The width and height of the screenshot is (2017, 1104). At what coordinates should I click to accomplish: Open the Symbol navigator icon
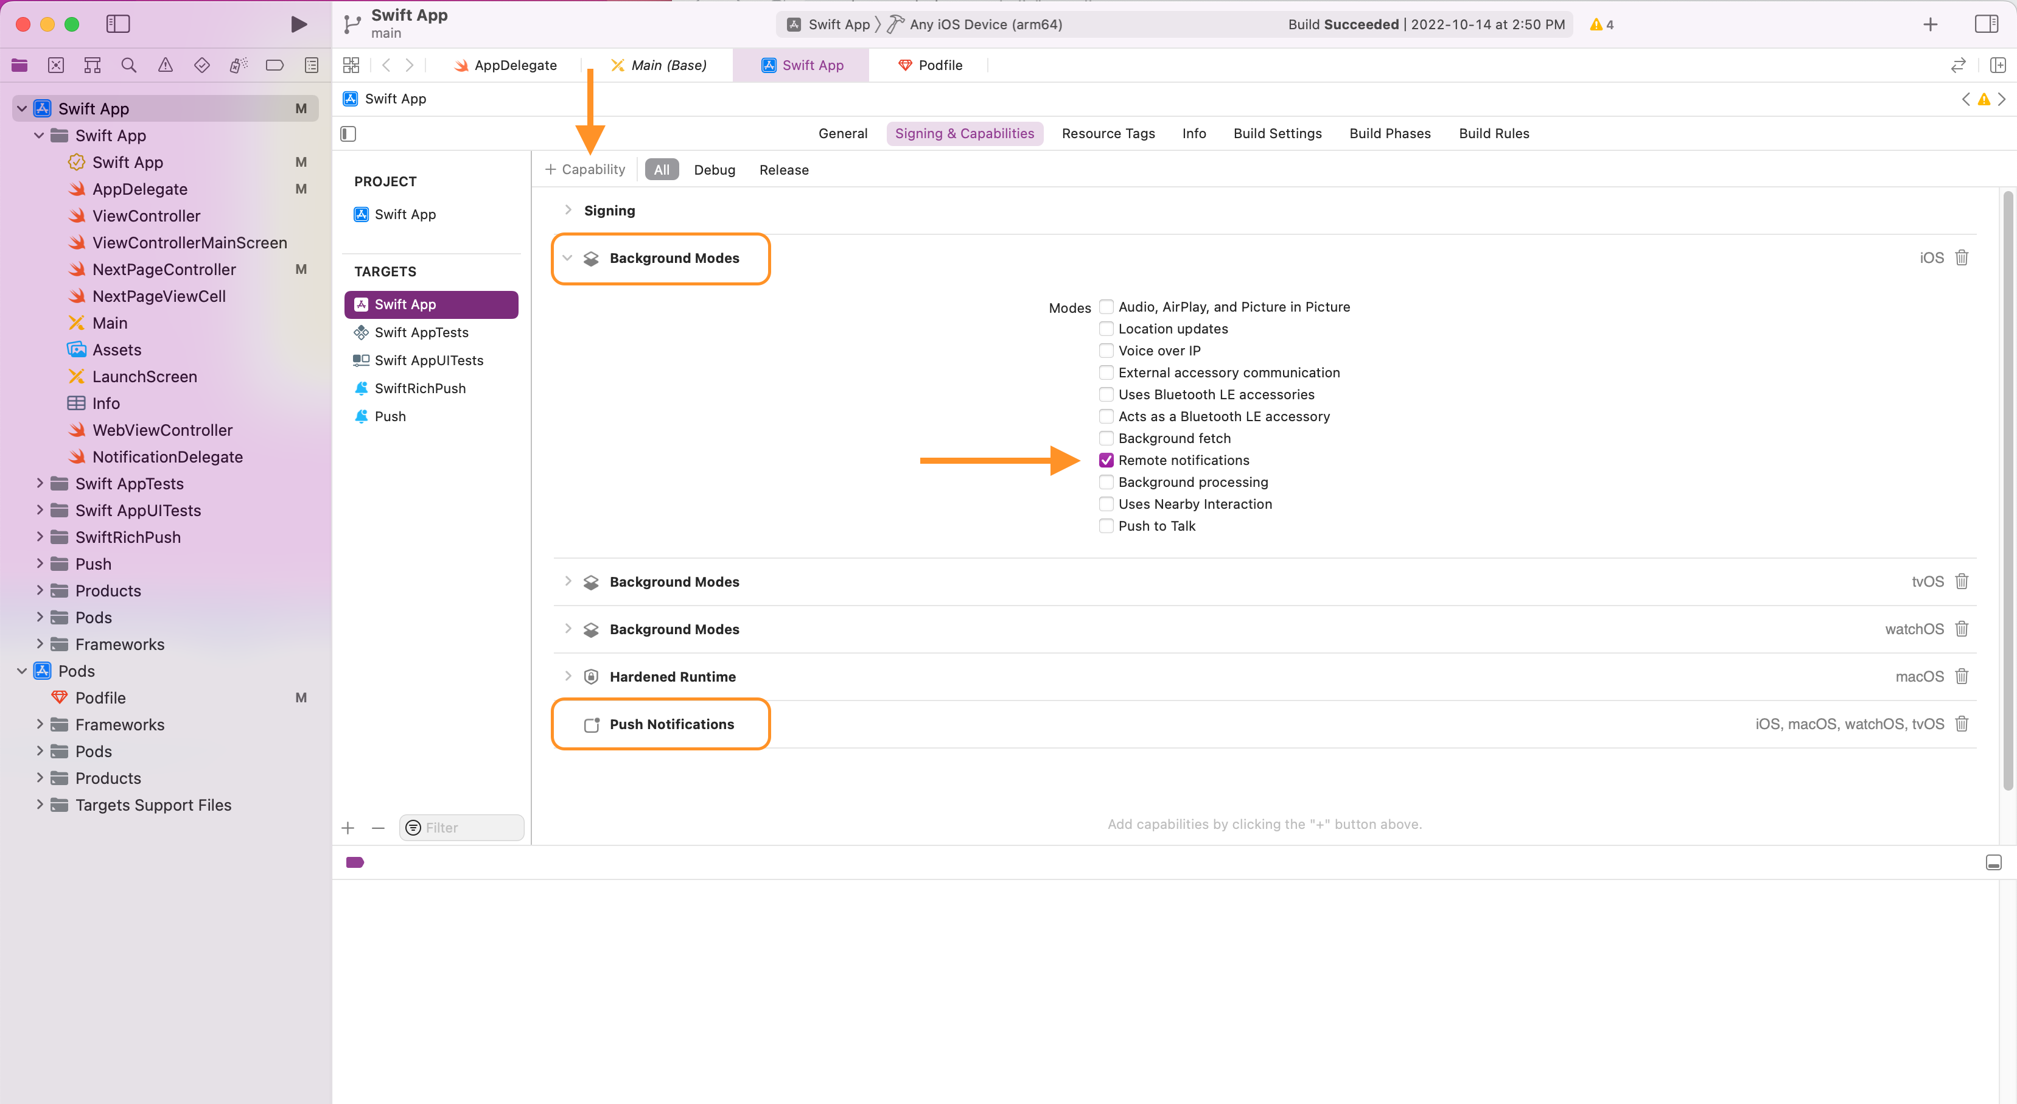pos(93,66)
